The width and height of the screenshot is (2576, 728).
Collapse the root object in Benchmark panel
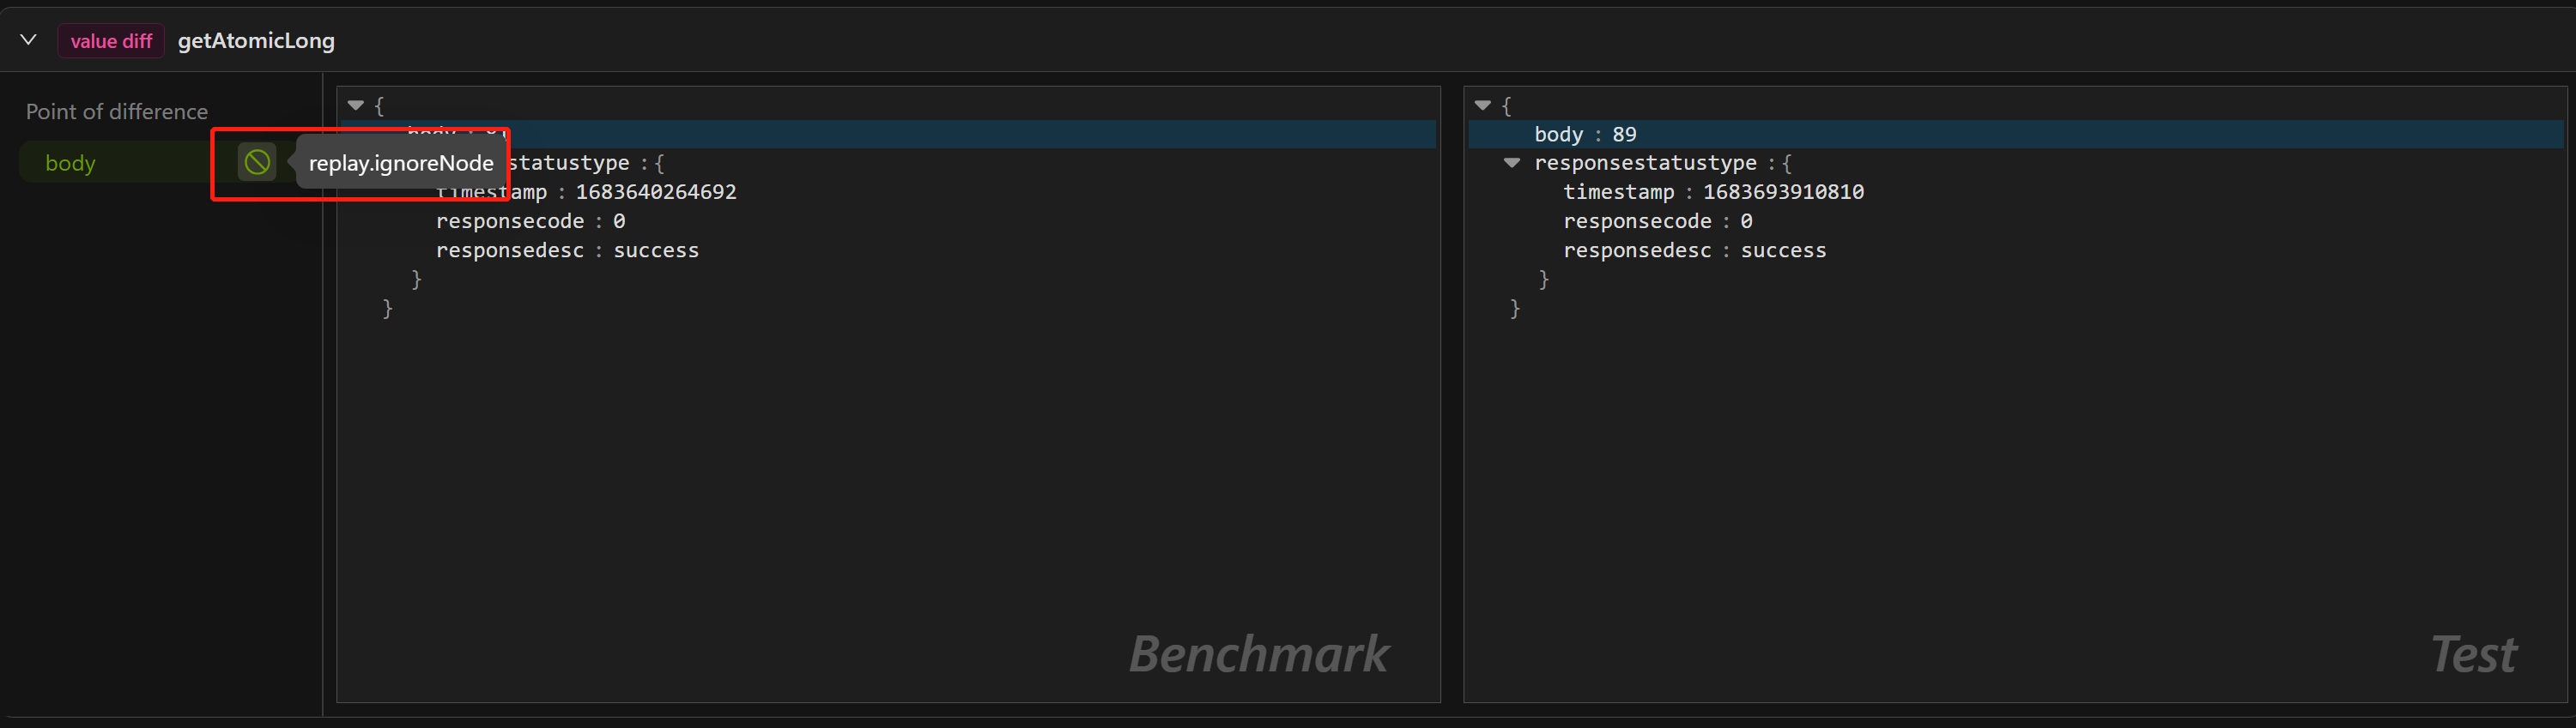355,105
